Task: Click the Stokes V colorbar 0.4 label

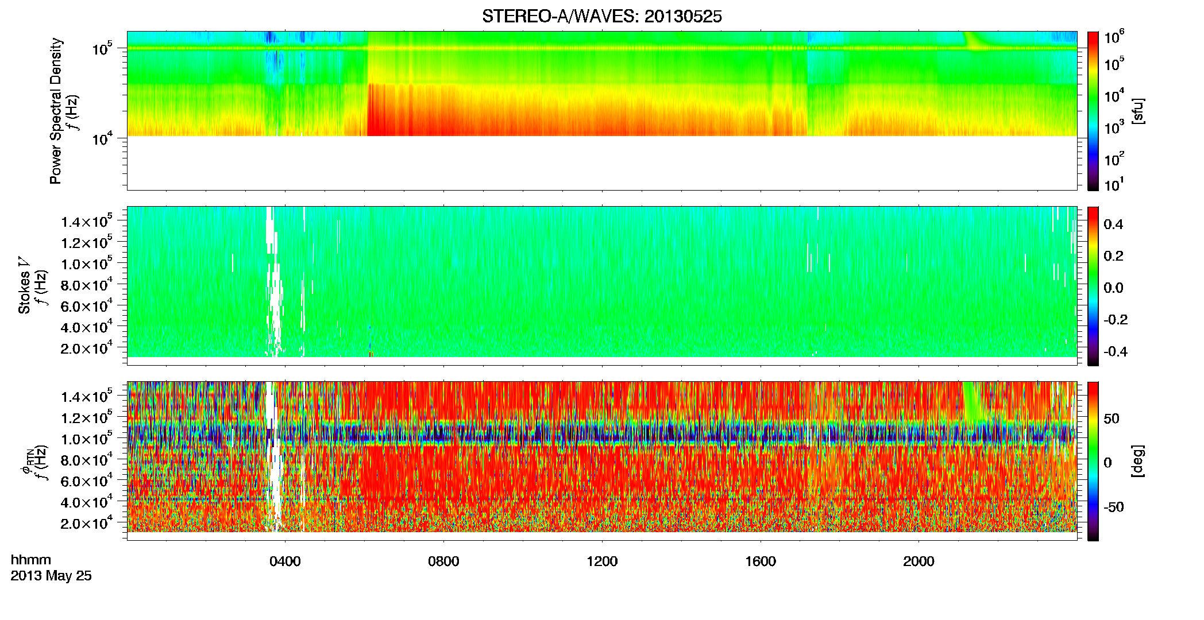Action: [1113, 224]
